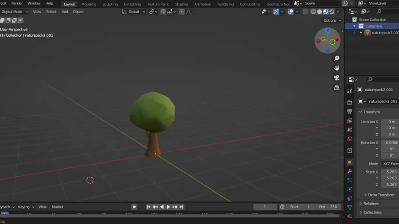Toggle viewport gizmos
The height and width of the screenshot is (224, 399).
click(276, 12)
